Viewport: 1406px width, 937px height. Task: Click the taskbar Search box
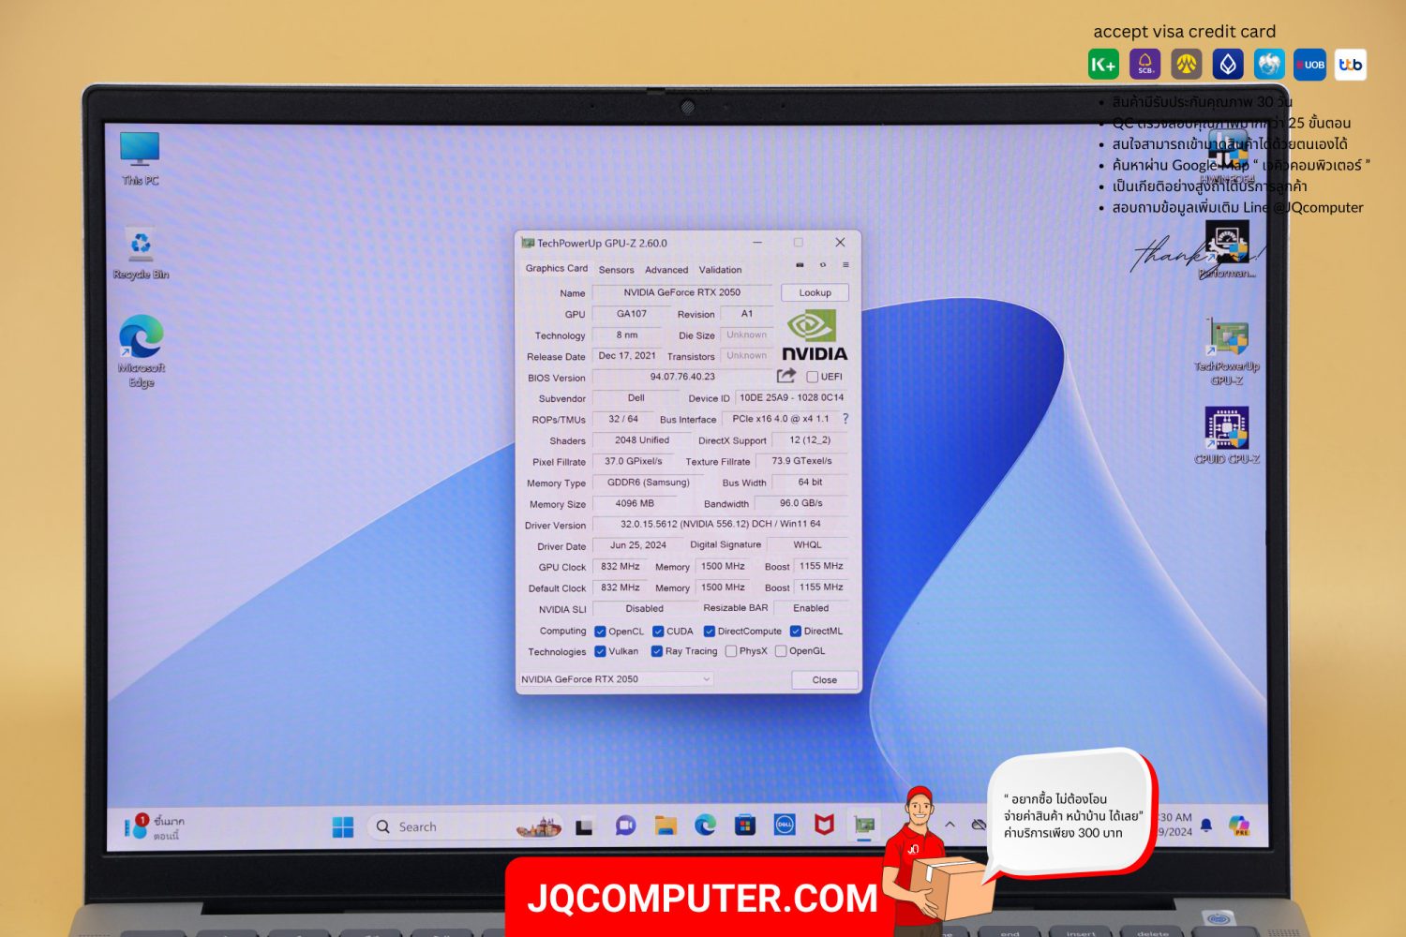[x=464, y=826]
